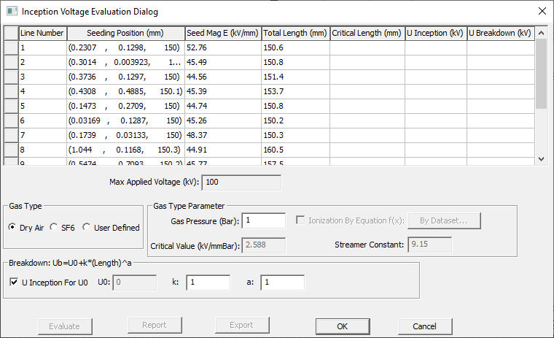This screenshot has height=338, width=554.
Task: Uncheck U Inception For U0 checkbox
Action: 14,282
